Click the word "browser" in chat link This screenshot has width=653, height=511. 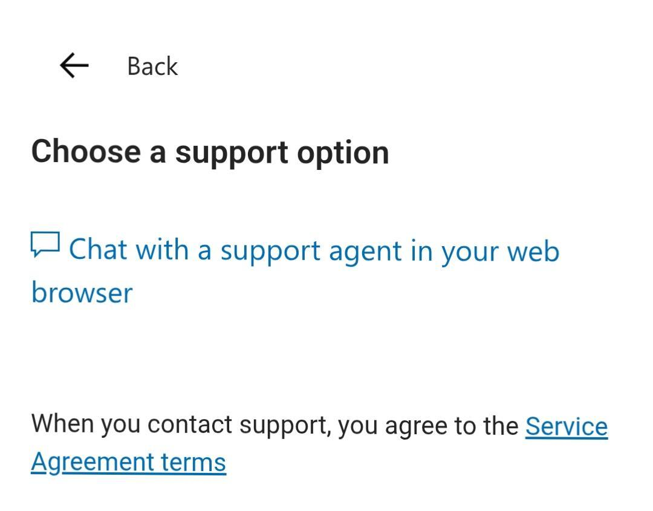[82, 293]
